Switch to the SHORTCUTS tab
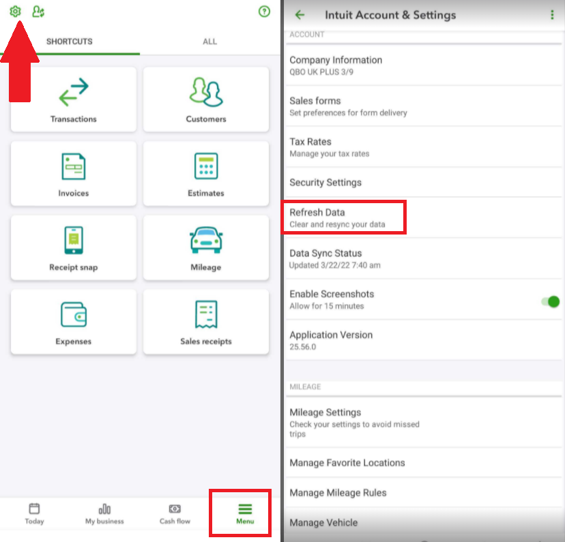Image resolution: width=565 pixels, height=542 pixels. (70, 42)
